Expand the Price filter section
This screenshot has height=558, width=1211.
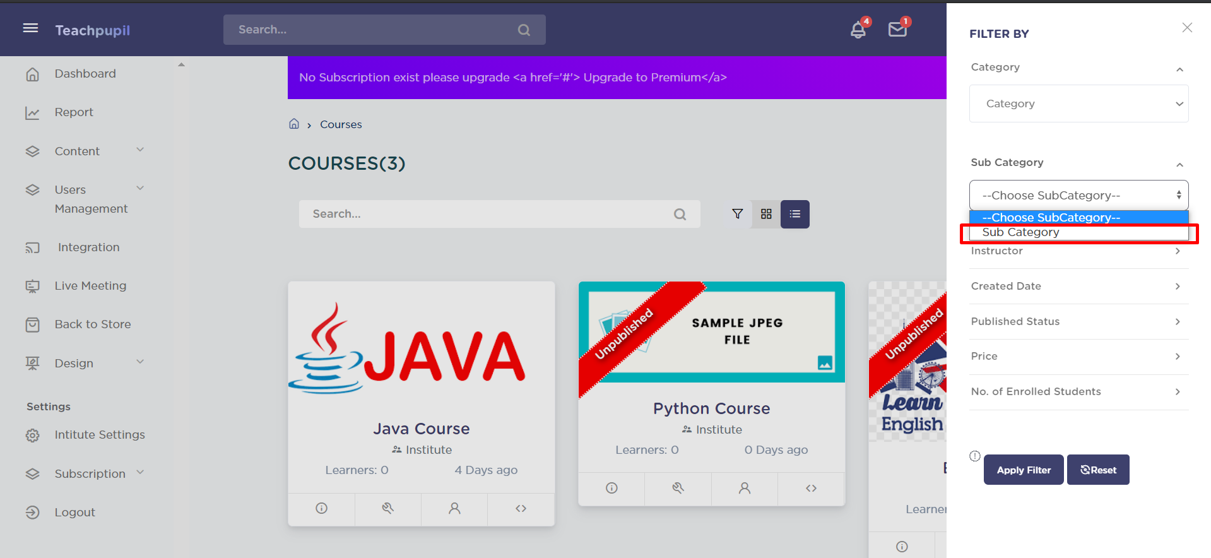click(x=1078, y=356)
